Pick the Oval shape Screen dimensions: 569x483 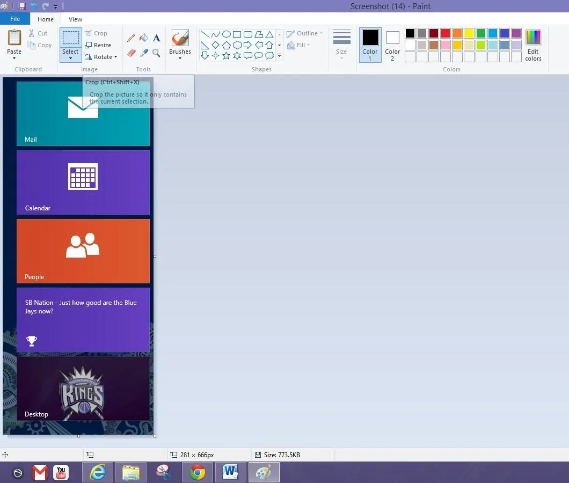click(x=227, y=34)
